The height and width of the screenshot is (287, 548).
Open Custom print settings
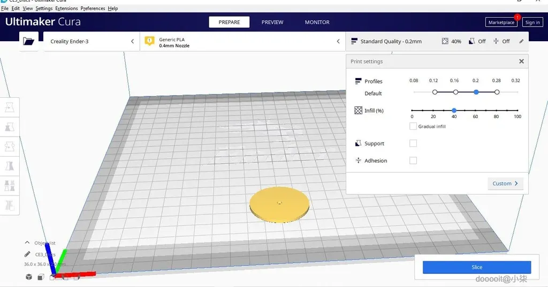(505, 183)
